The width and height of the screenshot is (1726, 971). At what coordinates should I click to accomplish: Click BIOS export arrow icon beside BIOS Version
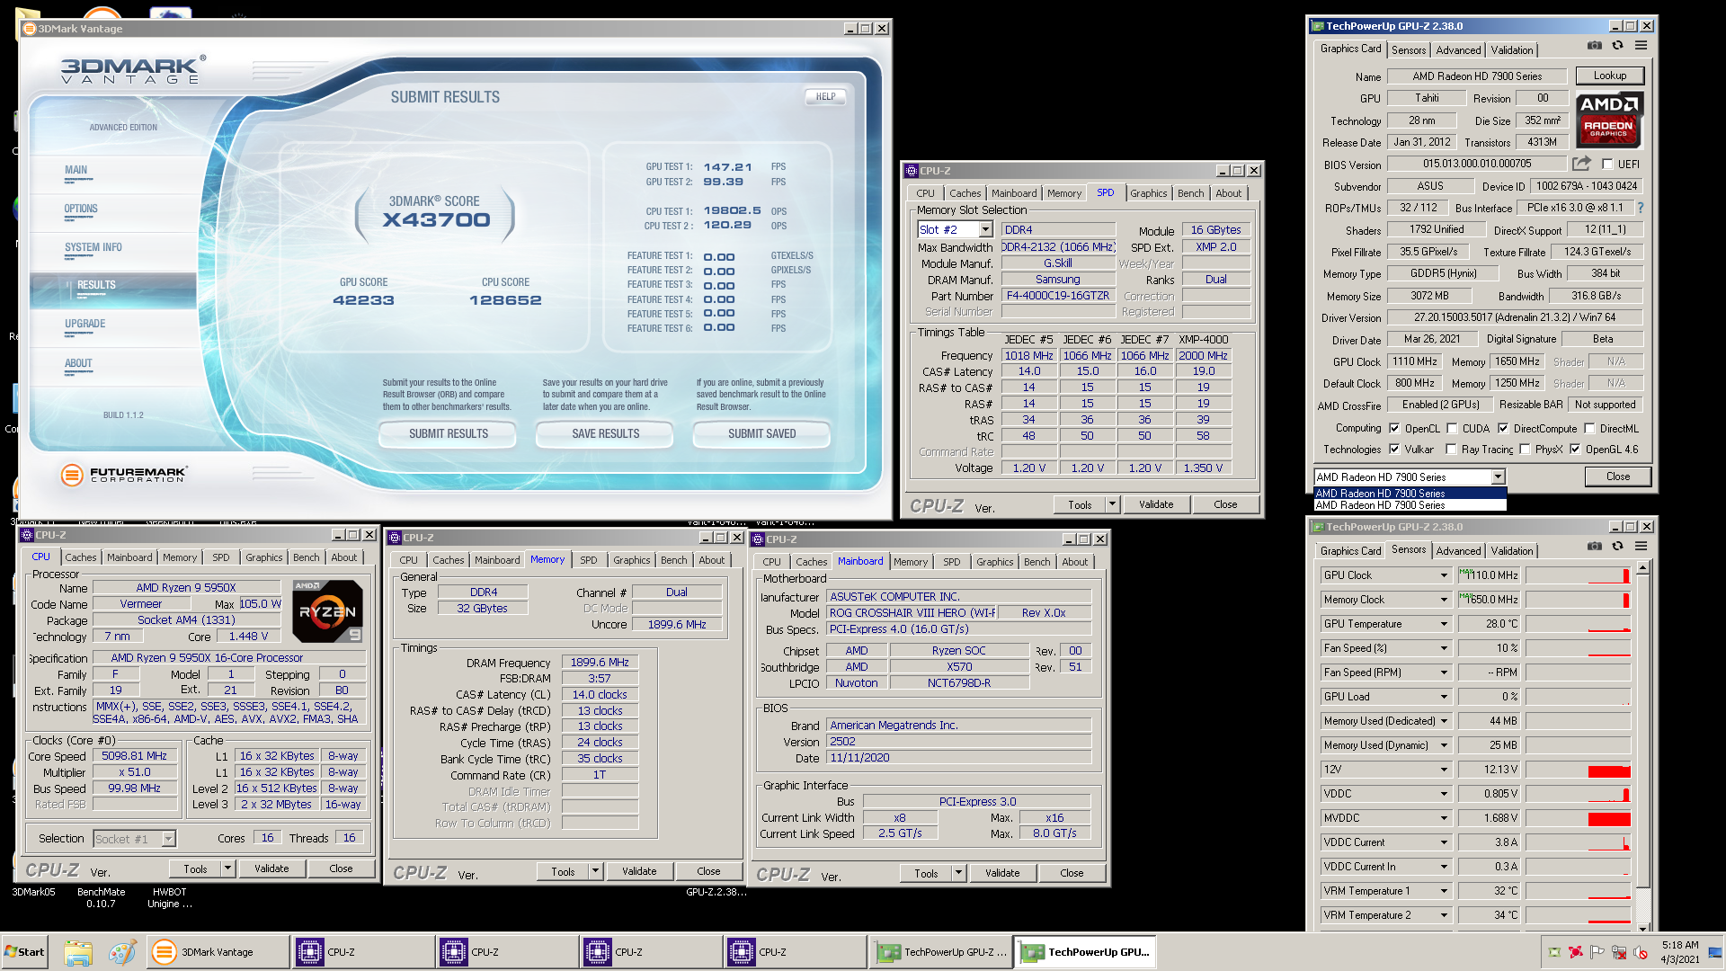click(x=1581, y=164)
